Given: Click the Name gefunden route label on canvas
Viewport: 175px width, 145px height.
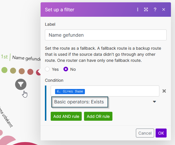Looking at the screenshot, I should [x=27, y=58].
